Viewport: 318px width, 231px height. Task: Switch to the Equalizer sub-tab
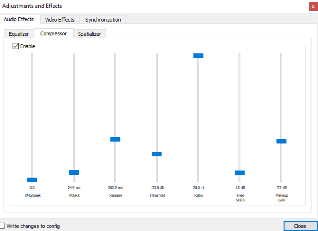tap(19, 34)
